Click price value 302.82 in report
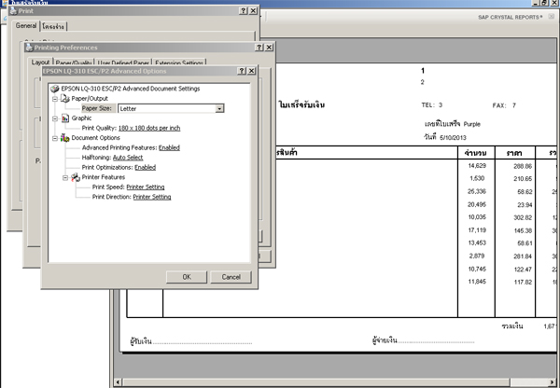 [523, 217]
